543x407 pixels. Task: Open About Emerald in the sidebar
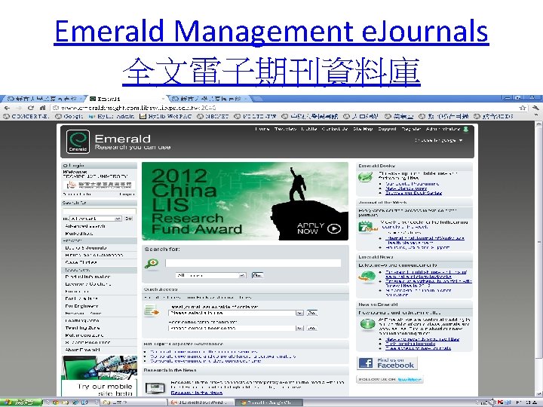coord(82,350)
